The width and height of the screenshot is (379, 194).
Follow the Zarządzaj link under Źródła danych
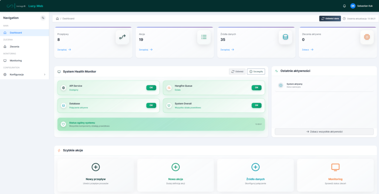click(227, 50)
